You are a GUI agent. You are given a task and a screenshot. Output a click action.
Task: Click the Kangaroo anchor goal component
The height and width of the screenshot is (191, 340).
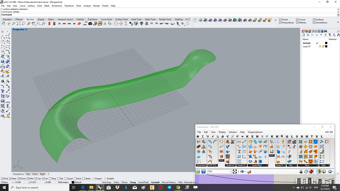click(x=278, y=142)
